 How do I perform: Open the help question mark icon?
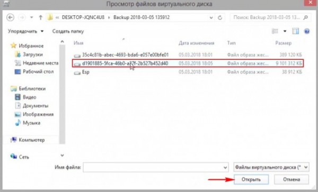(307, 31)
